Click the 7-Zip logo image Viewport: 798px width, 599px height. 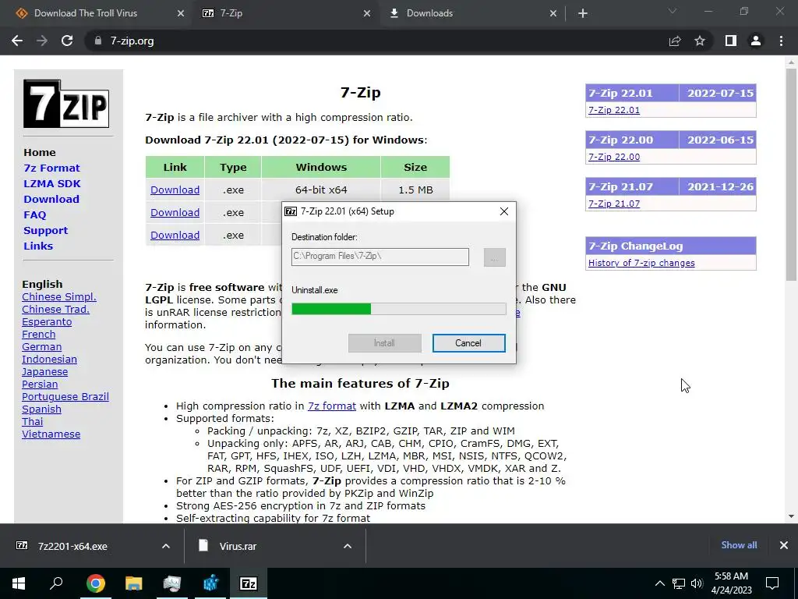pyautogui.click(x=66, y=104)
